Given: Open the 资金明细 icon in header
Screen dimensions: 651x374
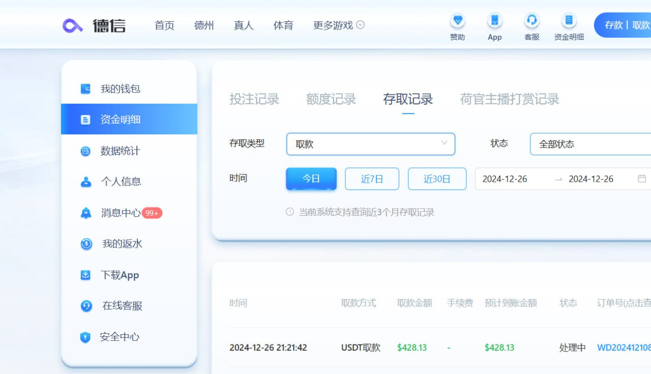Looking at the screenshot, I should 569,20.
